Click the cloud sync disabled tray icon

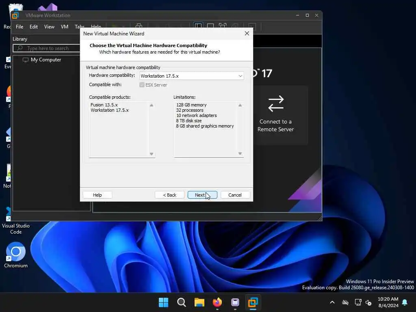[x=345, y=302]
